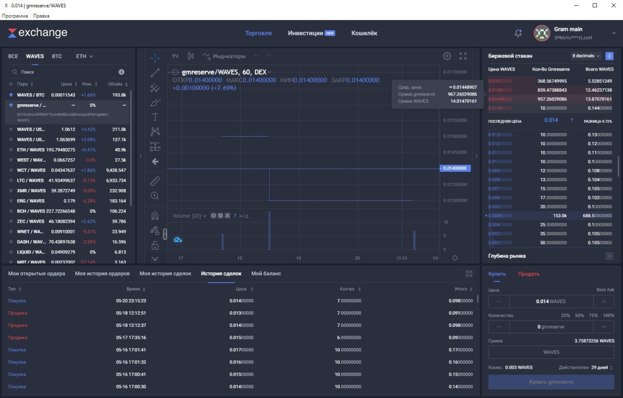Screen dimensions: 623x398
Task: Decrease price with minus button
Action: (x=499, y=301)
